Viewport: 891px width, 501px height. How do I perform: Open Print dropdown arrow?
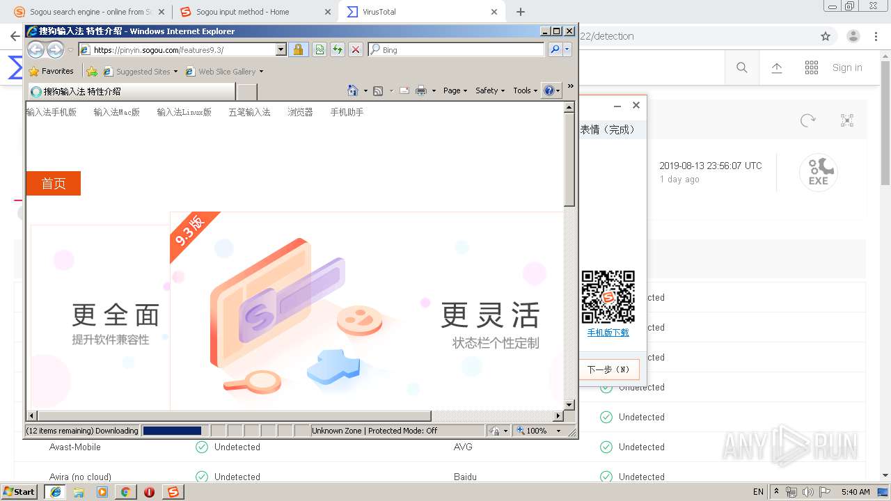pos(434,90)
